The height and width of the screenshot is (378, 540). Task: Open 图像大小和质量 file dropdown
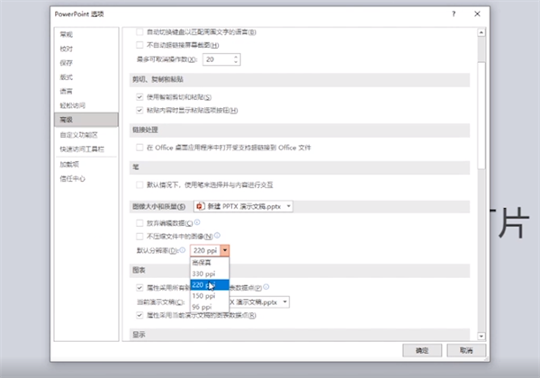[x=243, y=206]
